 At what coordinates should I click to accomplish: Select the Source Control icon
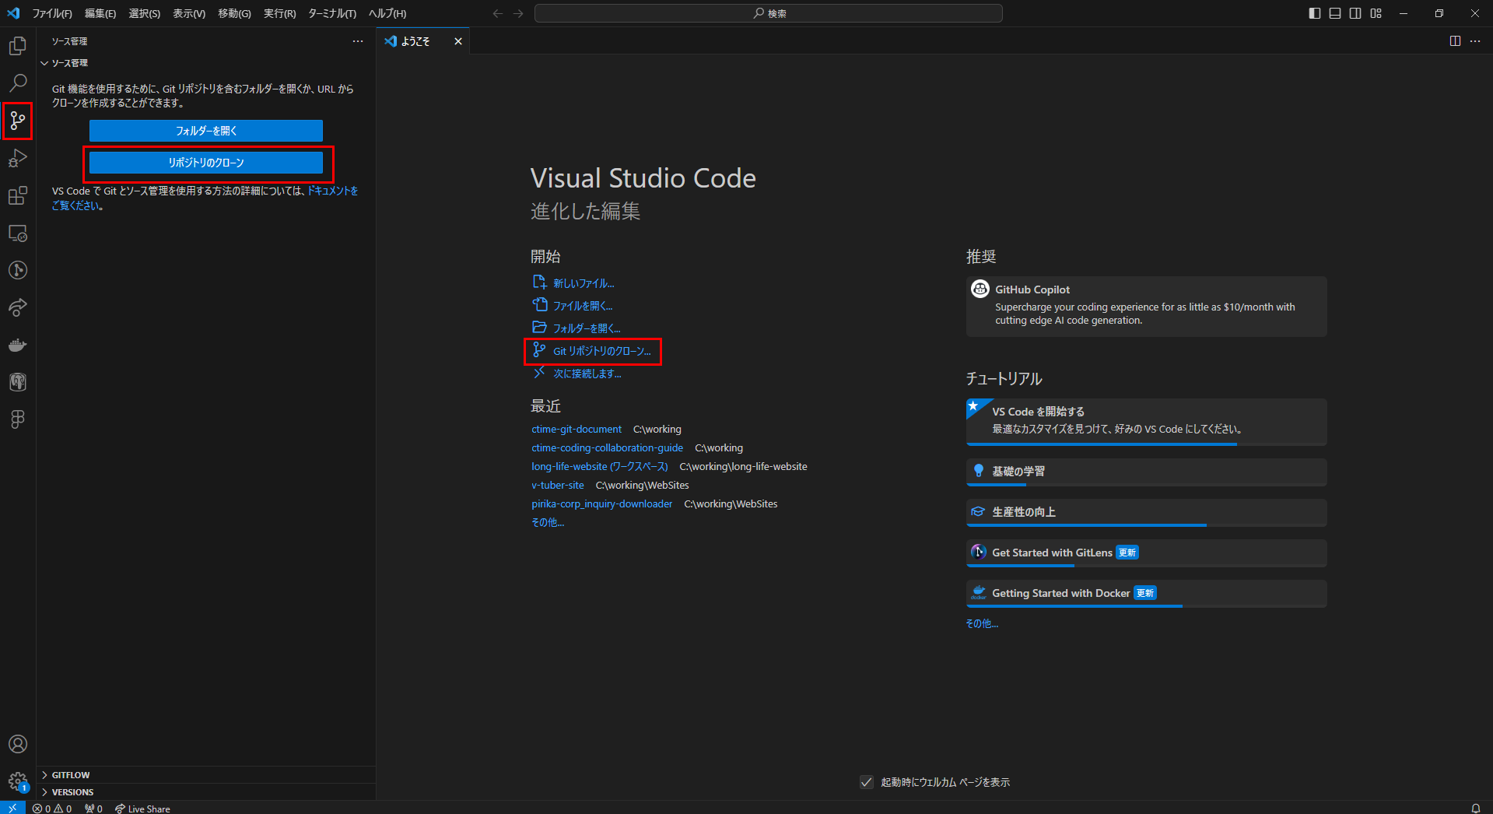tap(17, 121)
